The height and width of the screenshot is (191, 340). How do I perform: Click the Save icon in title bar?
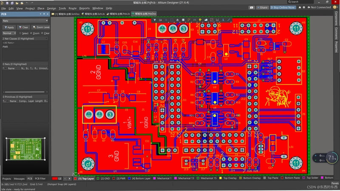click(x=7, y=3)
